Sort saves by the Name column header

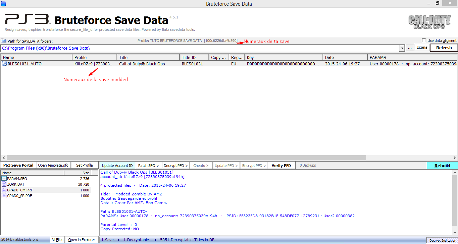coord(36,57)
